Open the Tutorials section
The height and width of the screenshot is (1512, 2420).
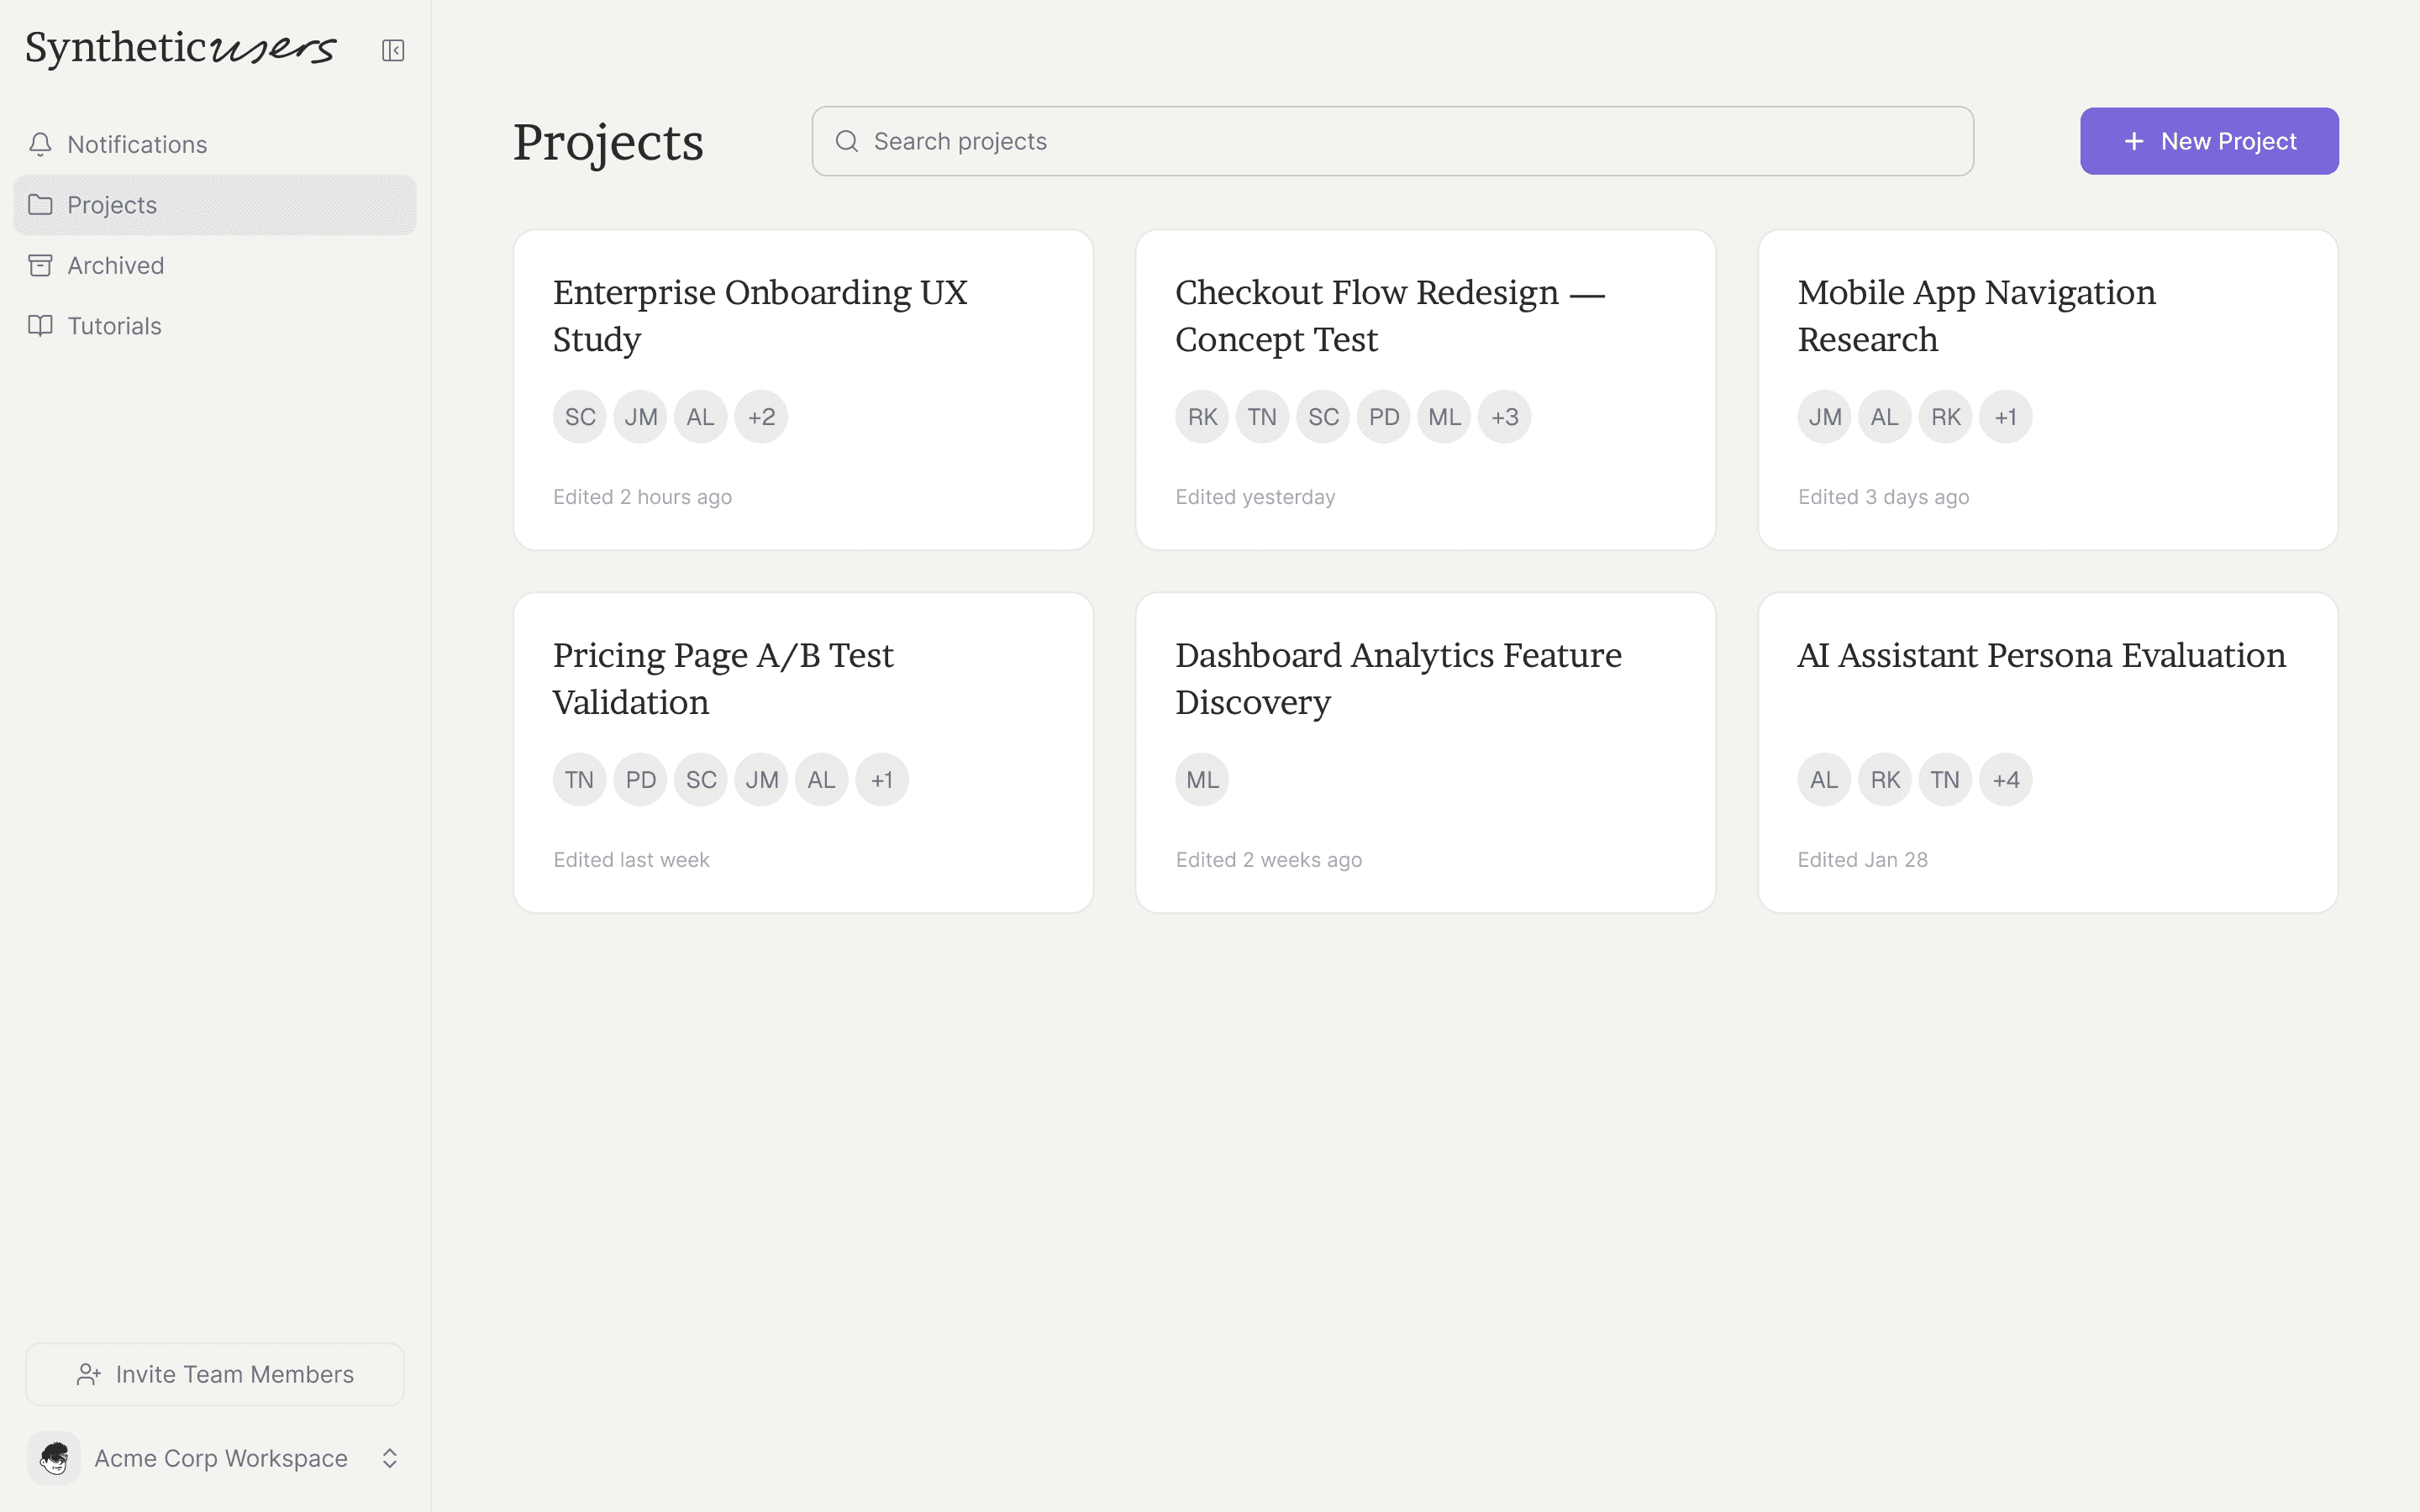tap(114, 326)
